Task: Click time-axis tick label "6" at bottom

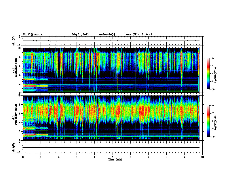Action: pyautogui.click(x=131, y=157)
